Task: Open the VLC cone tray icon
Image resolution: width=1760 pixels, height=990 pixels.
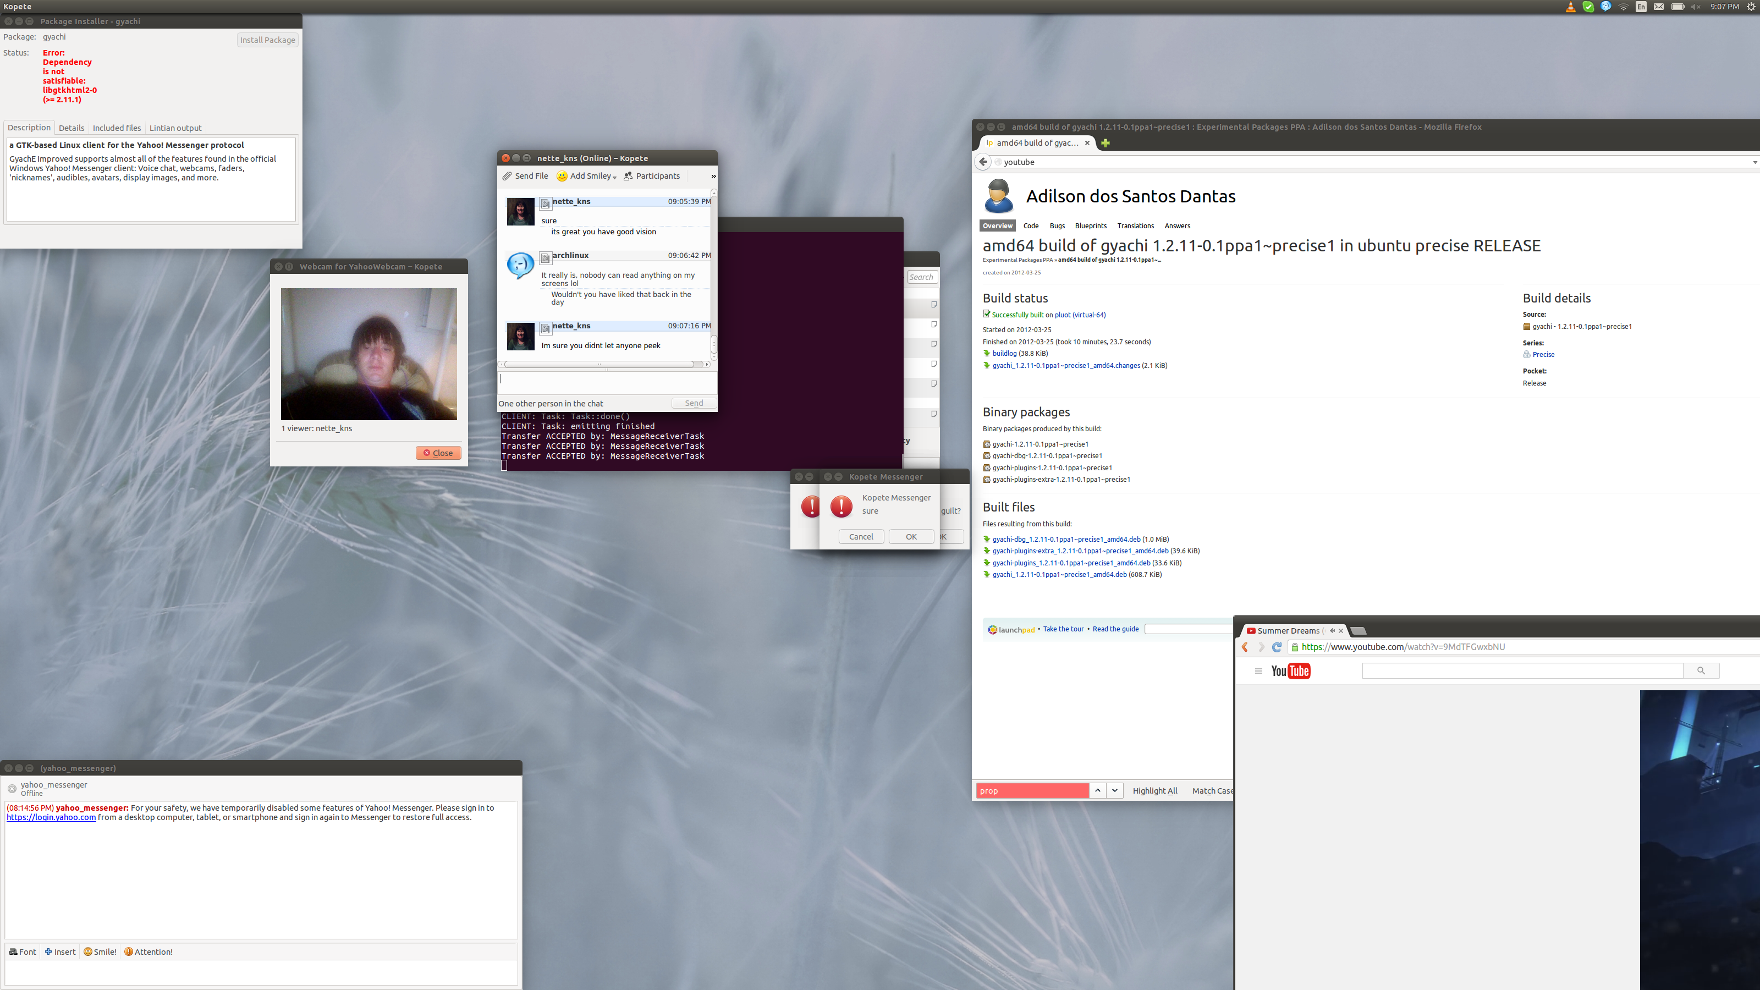Action: pos(1570,7)
